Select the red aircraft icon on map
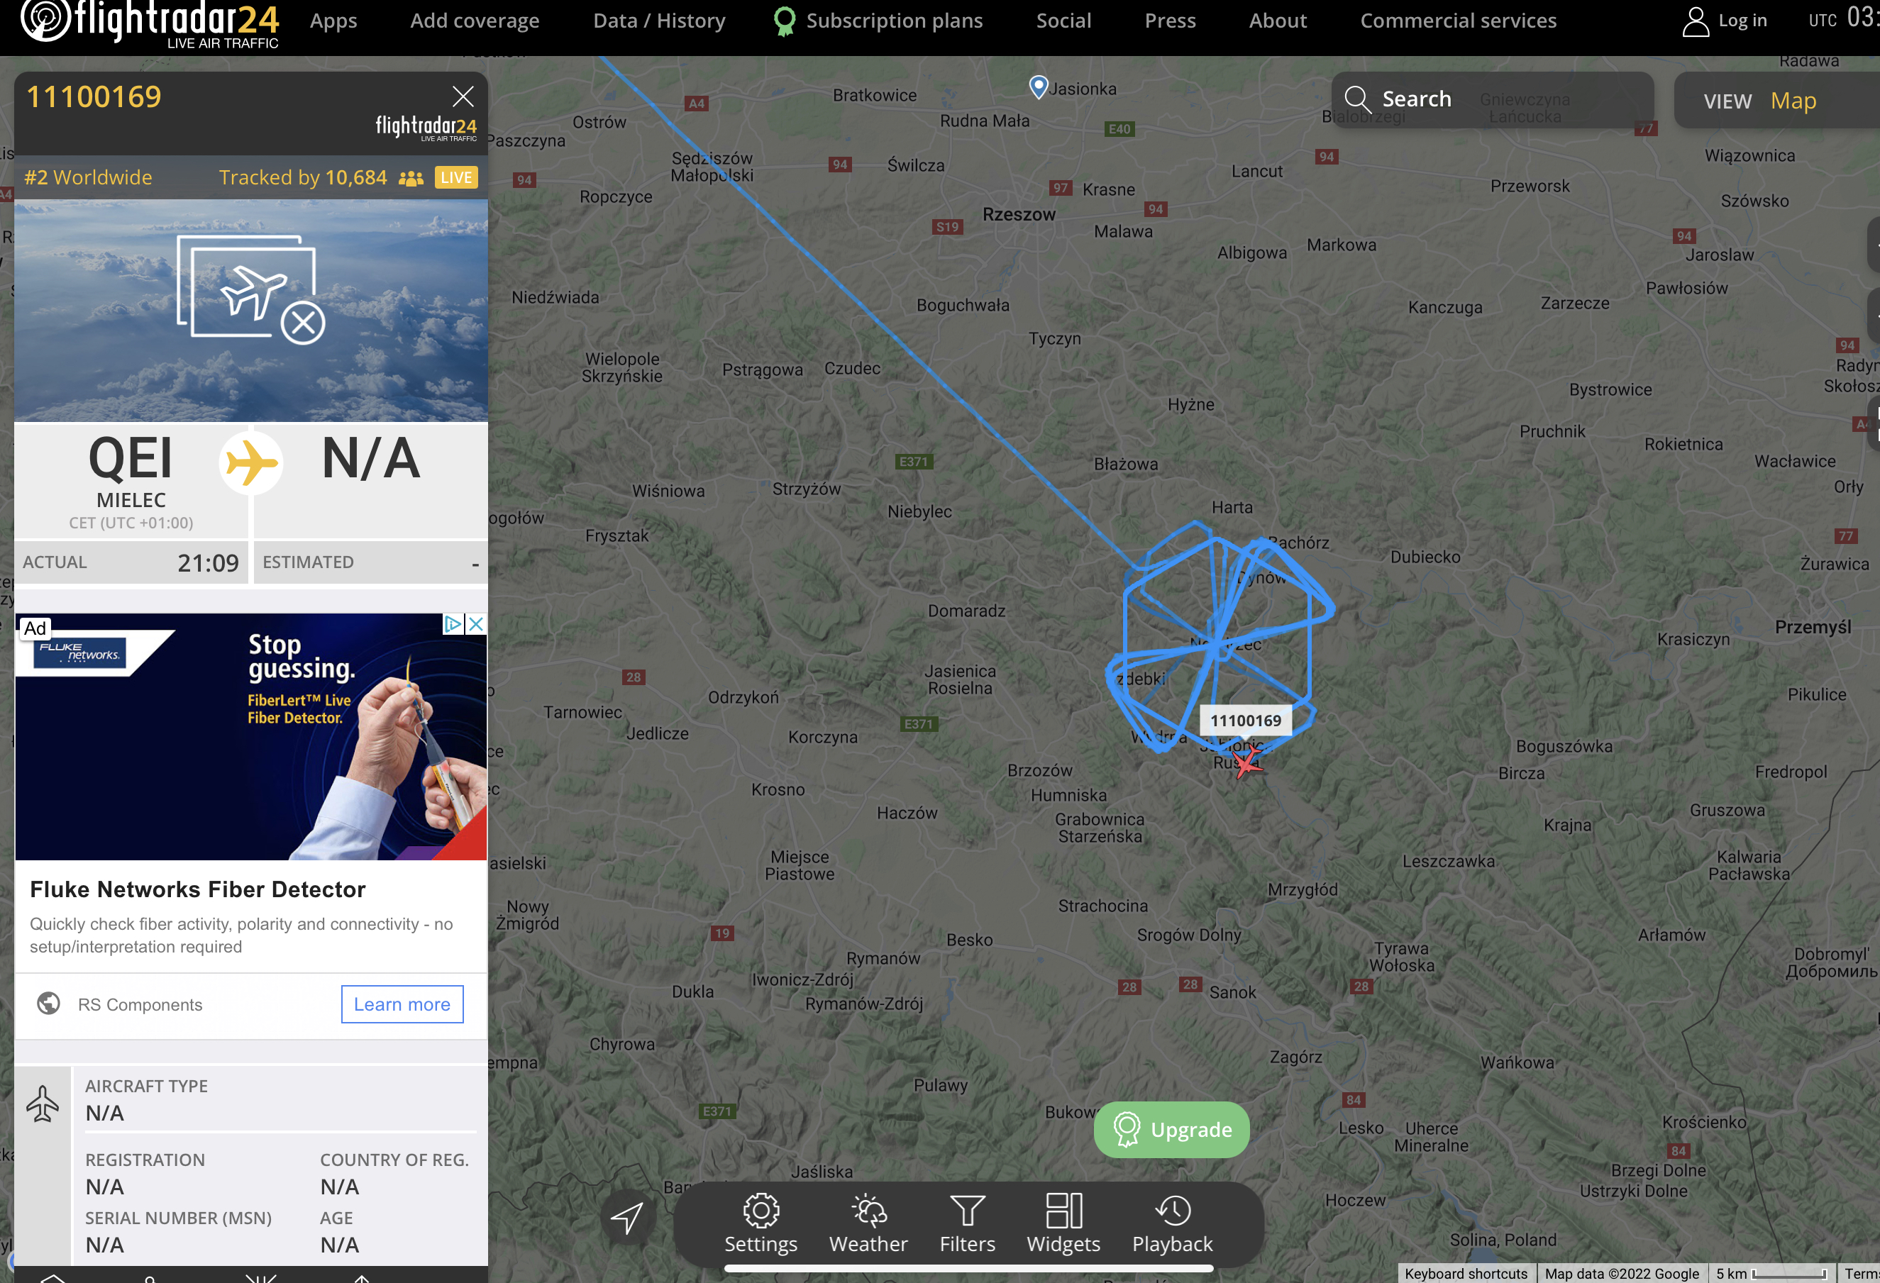1880x1283 pixels. (1246, 762)
